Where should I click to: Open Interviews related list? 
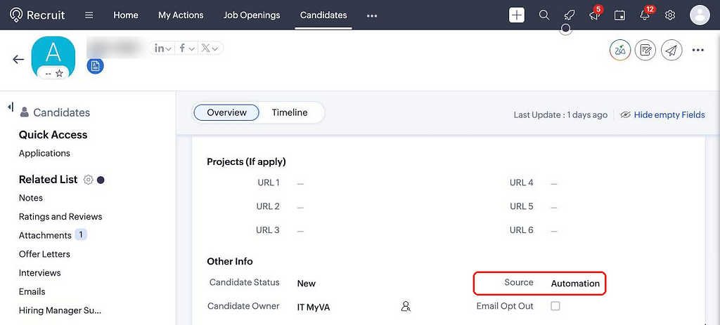coord(40,273)
